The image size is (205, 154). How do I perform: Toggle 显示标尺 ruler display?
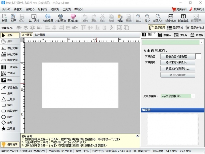pyautogui.click(x=157, y=28)
